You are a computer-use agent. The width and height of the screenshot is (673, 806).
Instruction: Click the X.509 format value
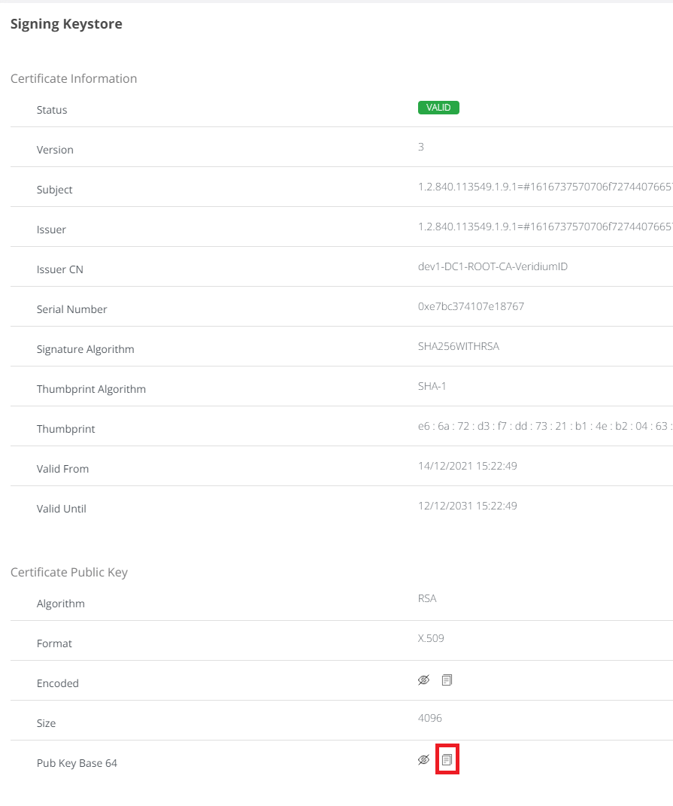pos(431,638)
